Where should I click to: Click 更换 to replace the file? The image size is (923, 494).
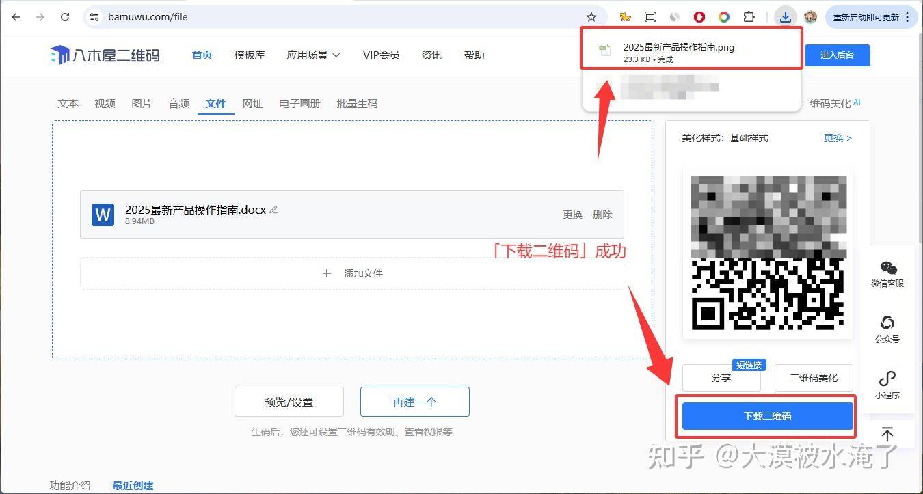pyautogui.click(x=573, y=215)
